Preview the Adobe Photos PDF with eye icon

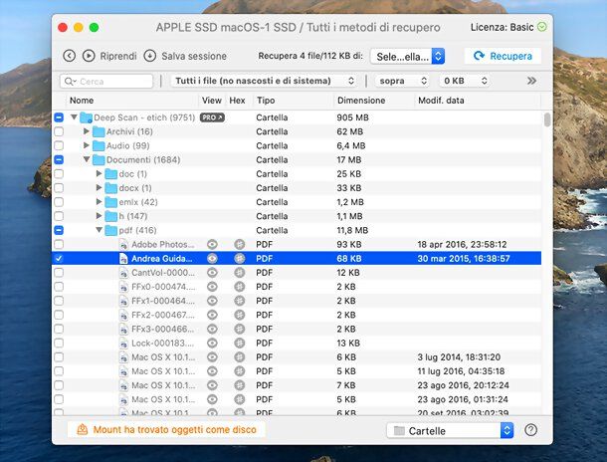(x=212, y=244)
